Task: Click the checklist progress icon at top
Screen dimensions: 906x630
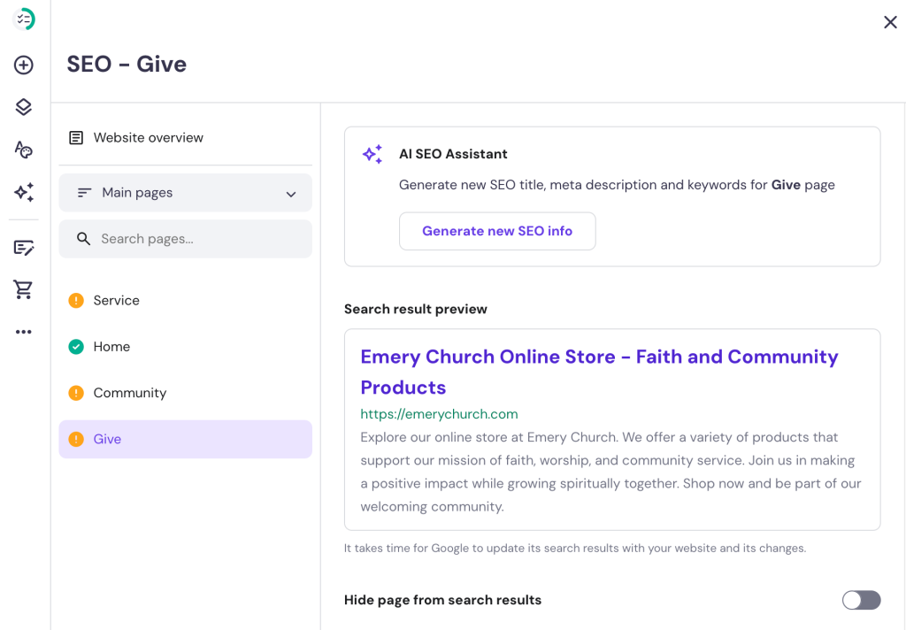Action: [x=25, y=19]
